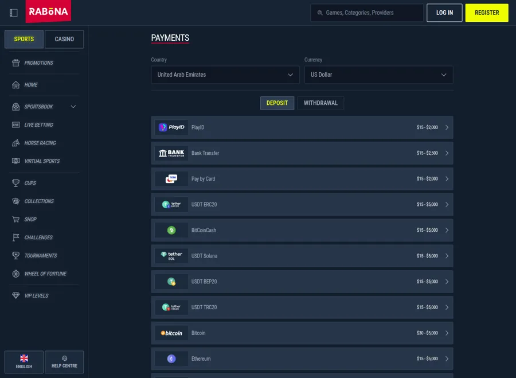The width and height of the screenshot is (516, 378).
Task: Click the Register button
Action: (487, 13)
